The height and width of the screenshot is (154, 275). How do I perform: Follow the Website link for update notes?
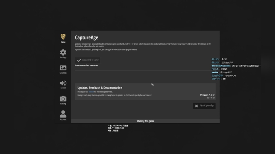[91, 92]
